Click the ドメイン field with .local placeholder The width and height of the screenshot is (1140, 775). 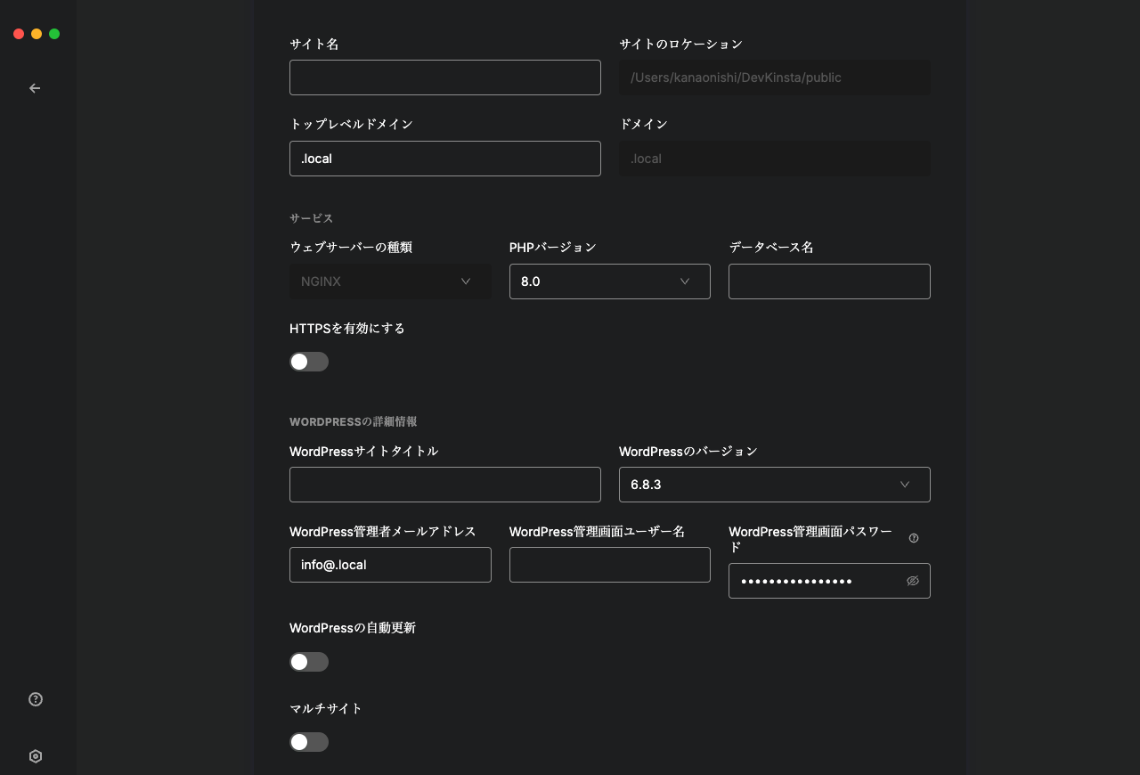[x=774, y=159]
